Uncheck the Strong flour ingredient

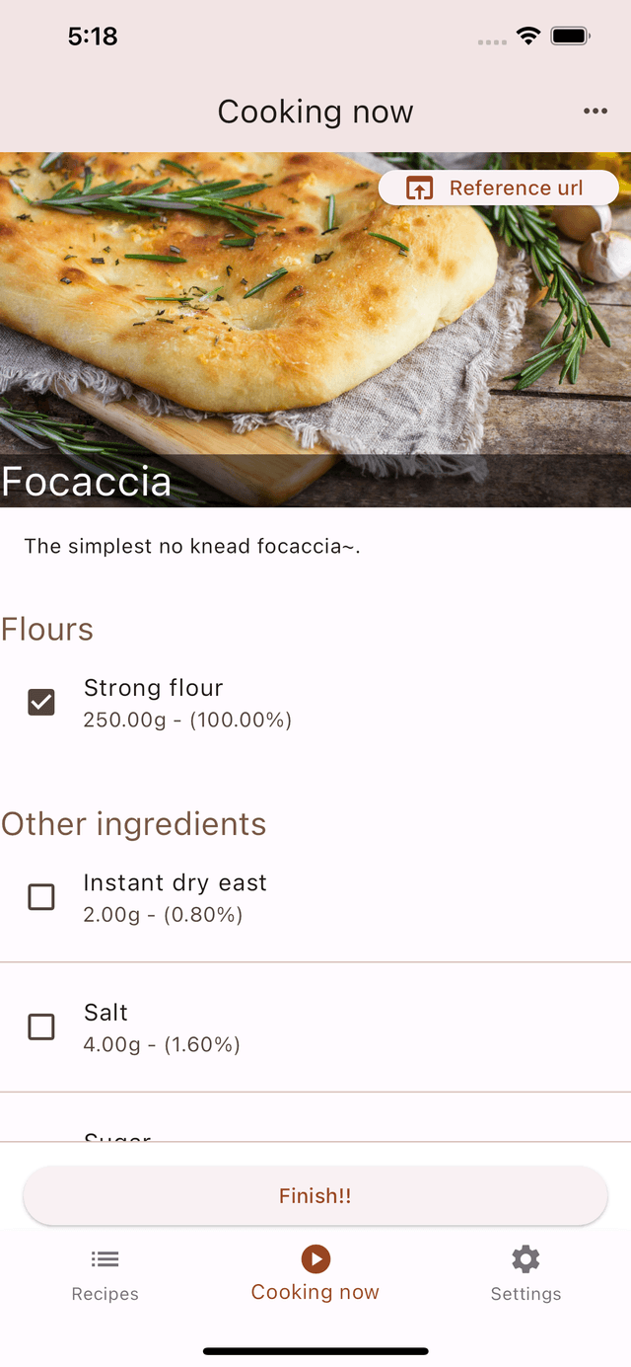[x=40, y=702]
